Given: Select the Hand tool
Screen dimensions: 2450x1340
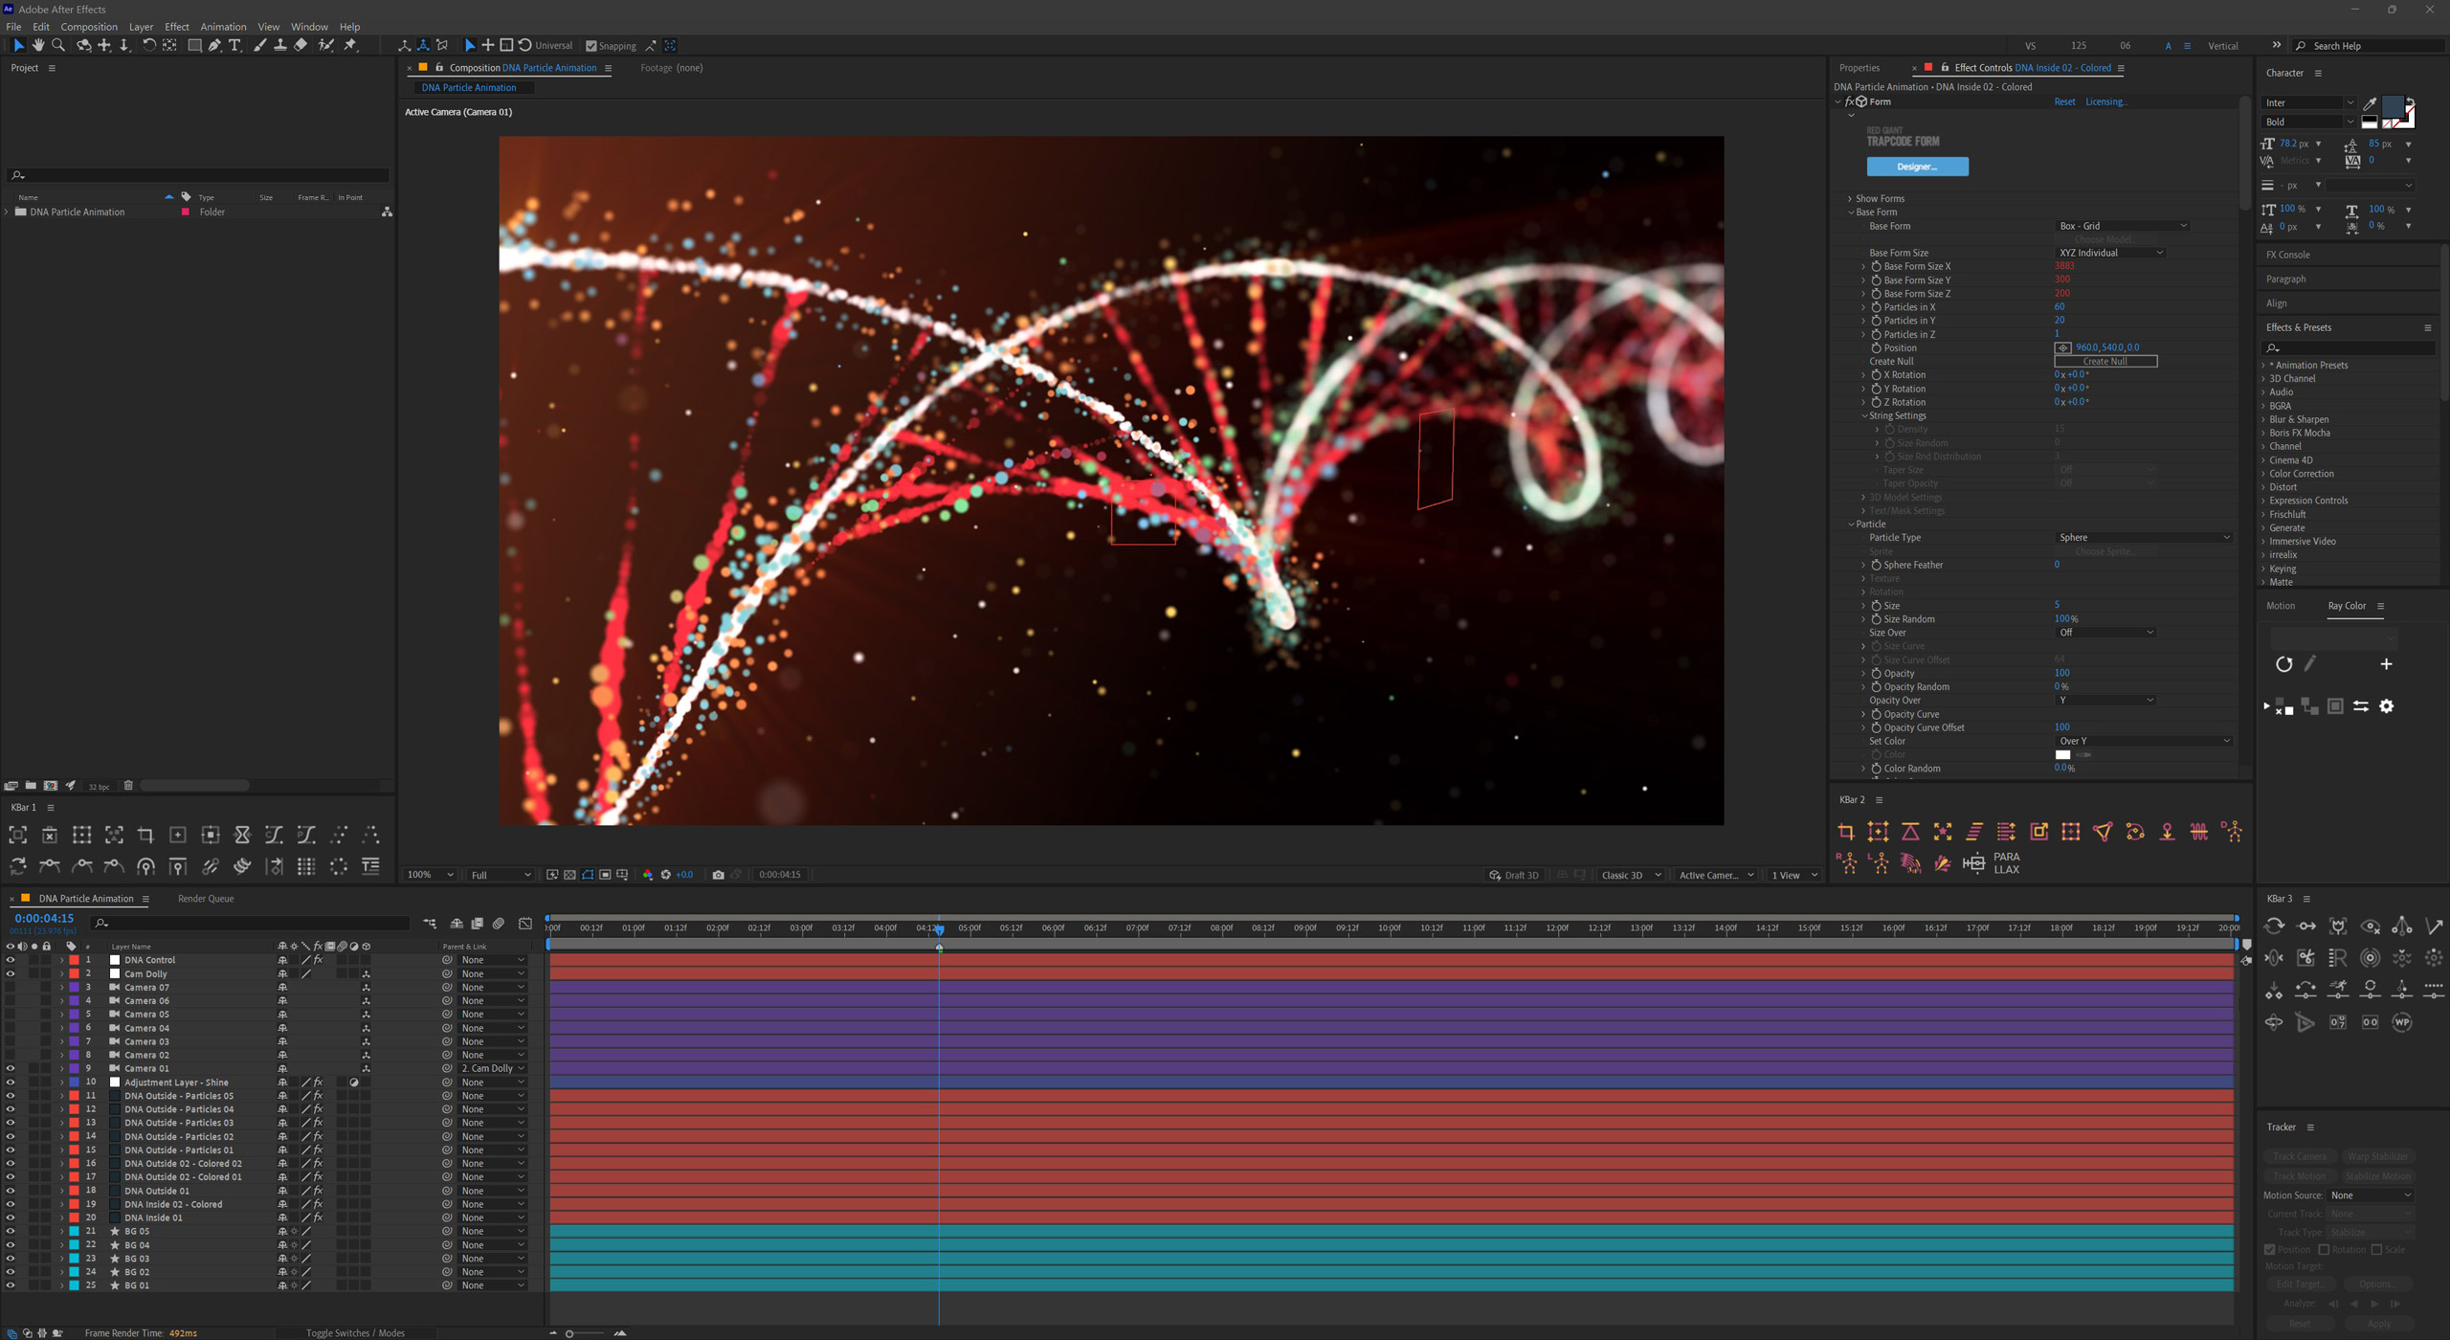Looking at the screenshot, I should 38,45.
